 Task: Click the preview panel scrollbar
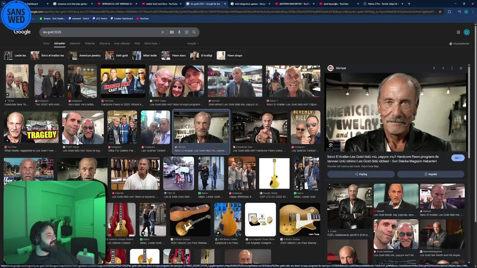[x=470, y=112]
